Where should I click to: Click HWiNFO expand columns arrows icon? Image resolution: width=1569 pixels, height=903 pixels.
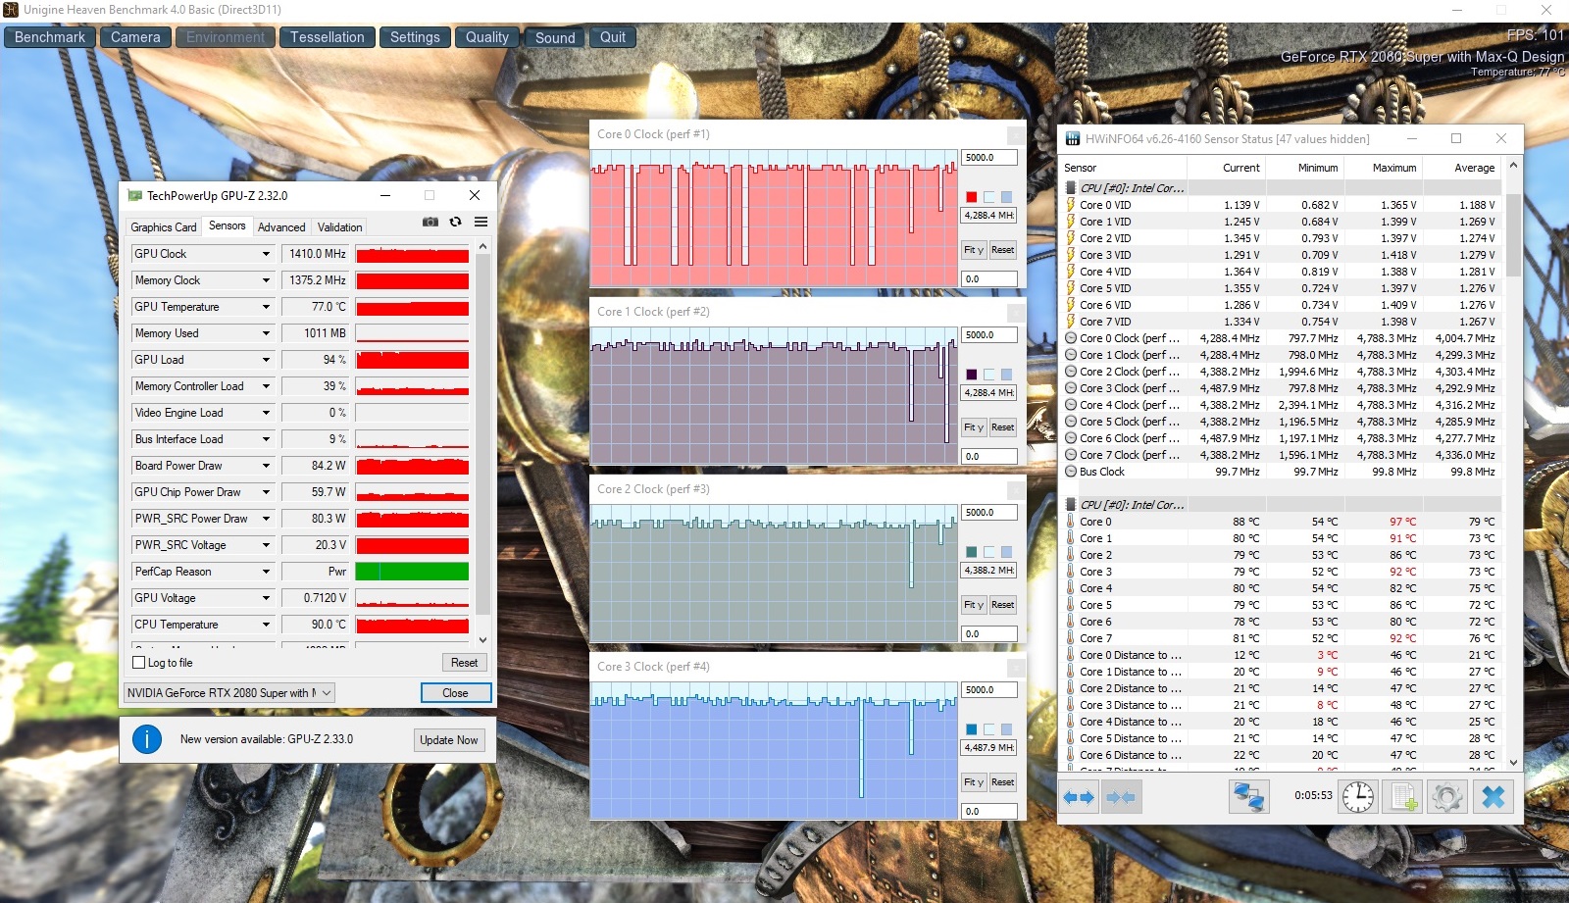coord(1079,797)
